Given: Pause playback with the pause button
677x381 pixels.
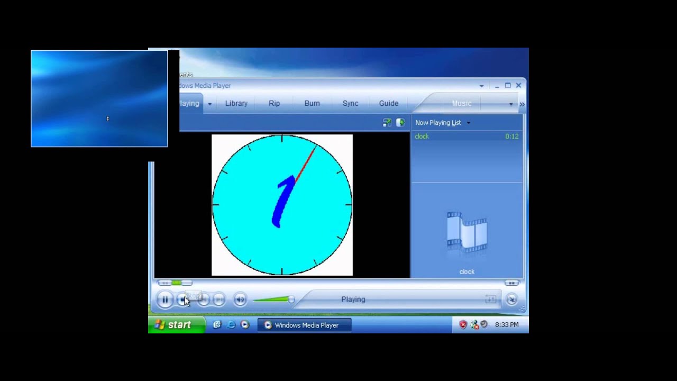Looking at the screenshot, I should click(x=164, y=300).
